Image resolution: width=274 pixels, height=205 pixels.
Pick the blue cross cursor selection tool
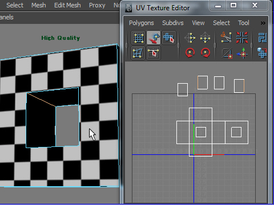[x=169, y=38]
